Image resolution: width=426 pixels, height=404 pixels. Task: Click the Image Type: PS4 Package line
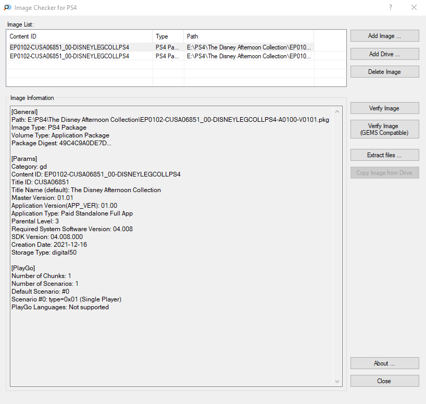pos(49,128)
